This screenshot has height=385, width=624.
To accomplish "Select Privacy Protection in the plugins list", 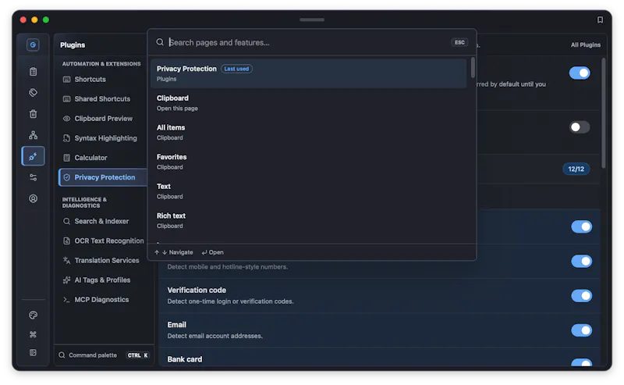I will pyautogui.click(x=103, y=177).
